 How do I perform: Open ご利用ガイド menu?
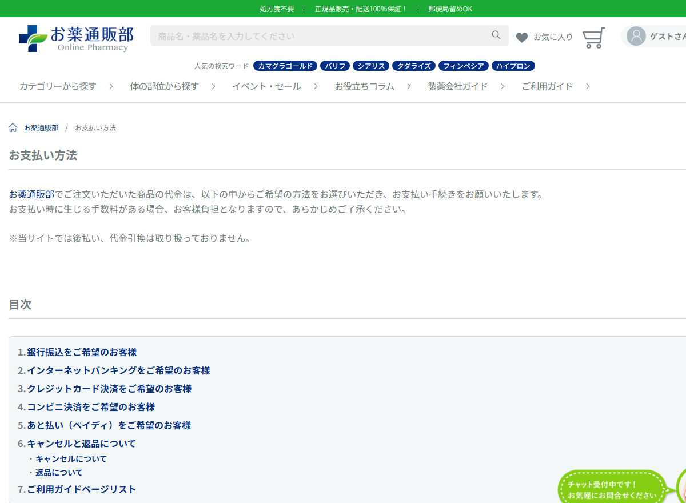[547, 86]
